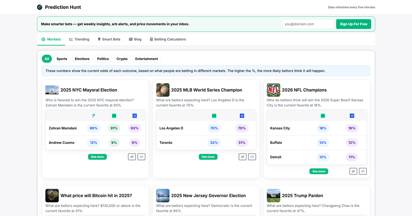Open the Betting Calculators tab
This screenshot has width=412, height=216.
point(168,39)
